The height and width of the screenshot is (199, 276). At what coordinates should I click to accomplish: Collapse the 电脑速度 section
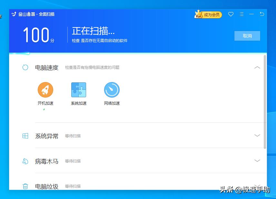point(257,68)
